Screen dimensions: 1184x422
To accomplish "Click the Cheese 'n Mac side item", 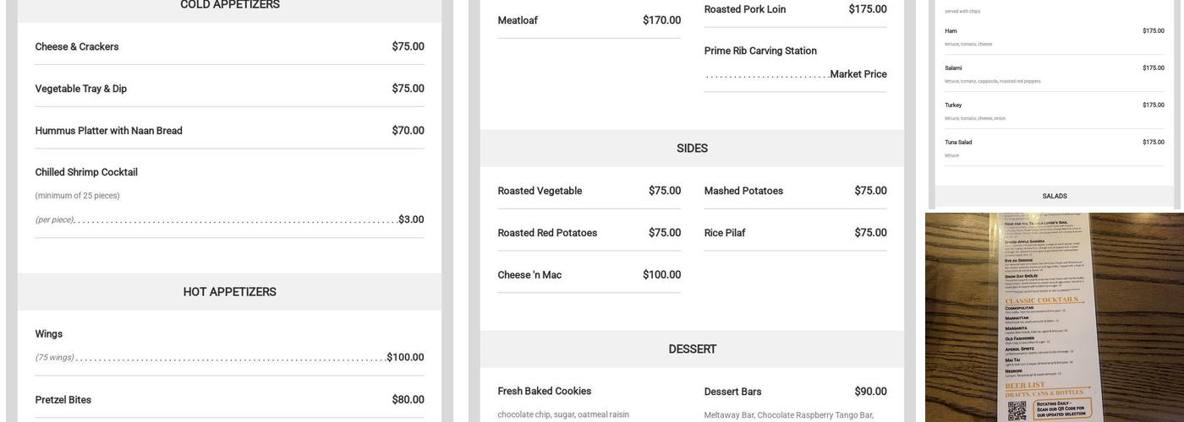I will 529,275.
